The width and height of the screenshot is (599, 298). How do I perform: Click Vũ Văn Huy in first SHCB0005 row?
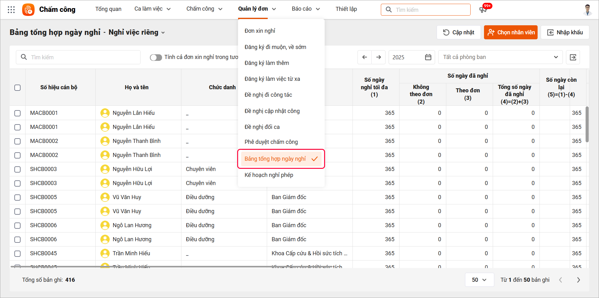click(x=127, y=197)
